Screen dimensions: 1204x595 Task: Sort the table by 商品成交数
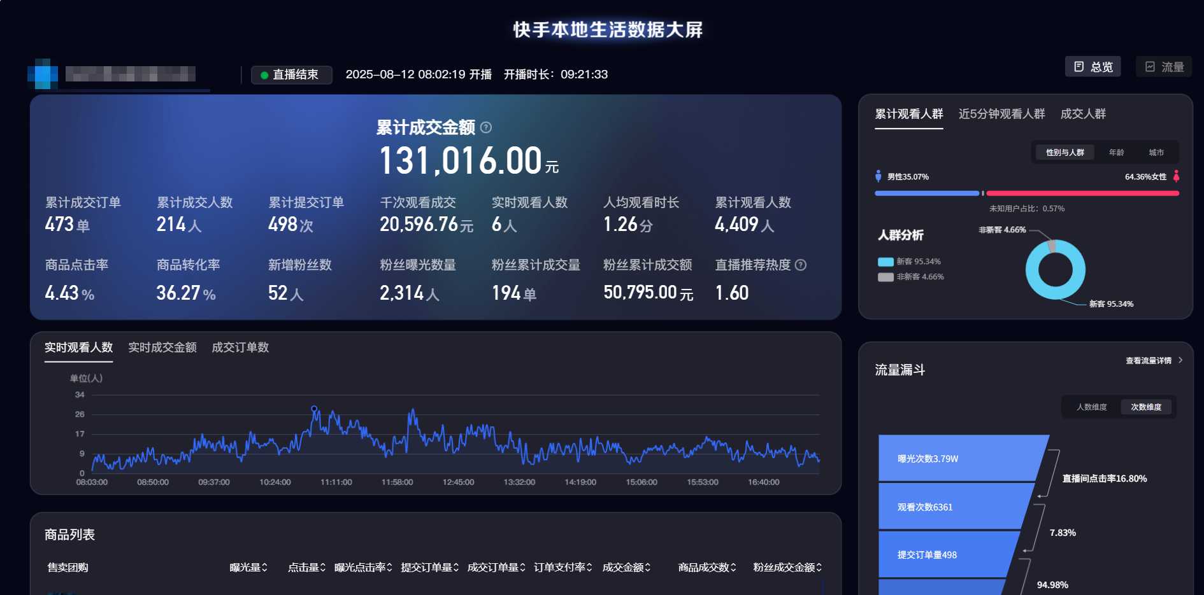point(707,568)
